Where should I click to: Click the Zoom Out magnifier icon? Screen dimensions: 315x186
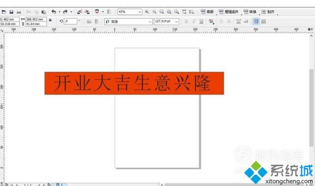[x=154, y=12]
